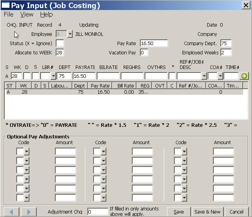The image size is (252, 217).
Task: Click the REG column header
Action: (144, 86)
